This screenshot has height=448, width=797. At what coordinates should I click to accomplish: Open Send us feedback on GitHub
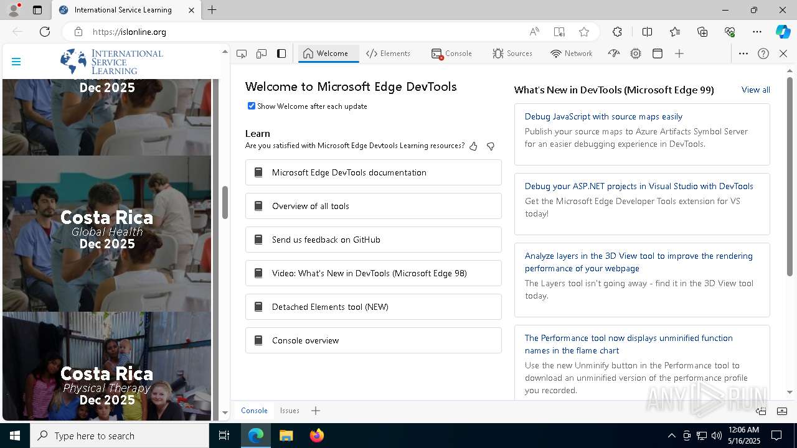tap(373, 240)
